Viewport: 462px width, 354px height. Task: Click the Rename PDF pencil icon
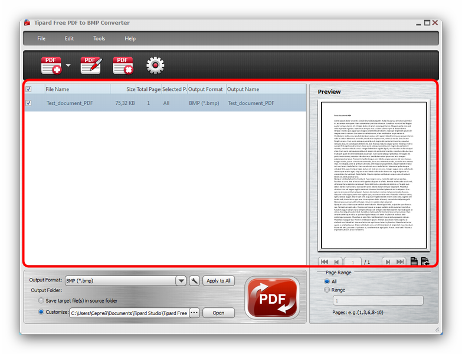(91, 65)
